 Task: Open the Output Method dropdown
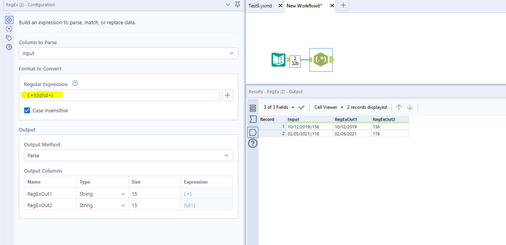pyautogui.click(x=226, y=155)
